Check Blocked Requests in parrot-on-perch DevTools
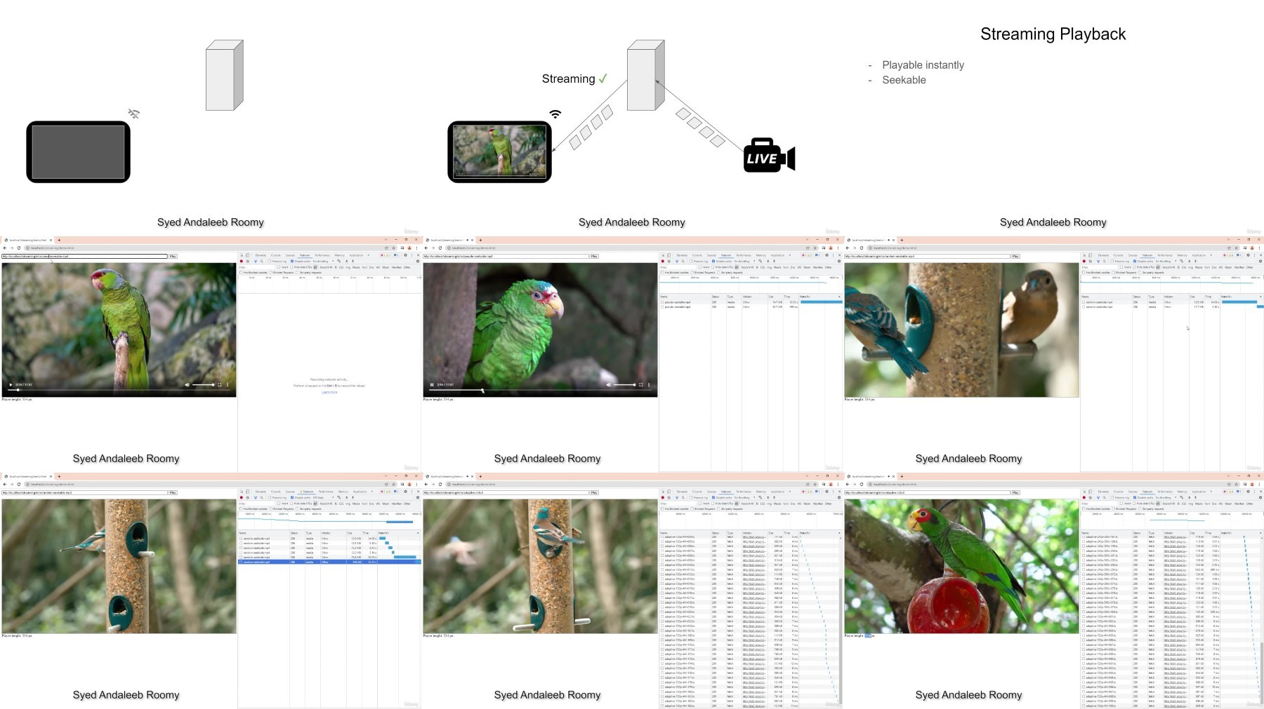This screenshot has height=709, width=1264. [271, 273]
